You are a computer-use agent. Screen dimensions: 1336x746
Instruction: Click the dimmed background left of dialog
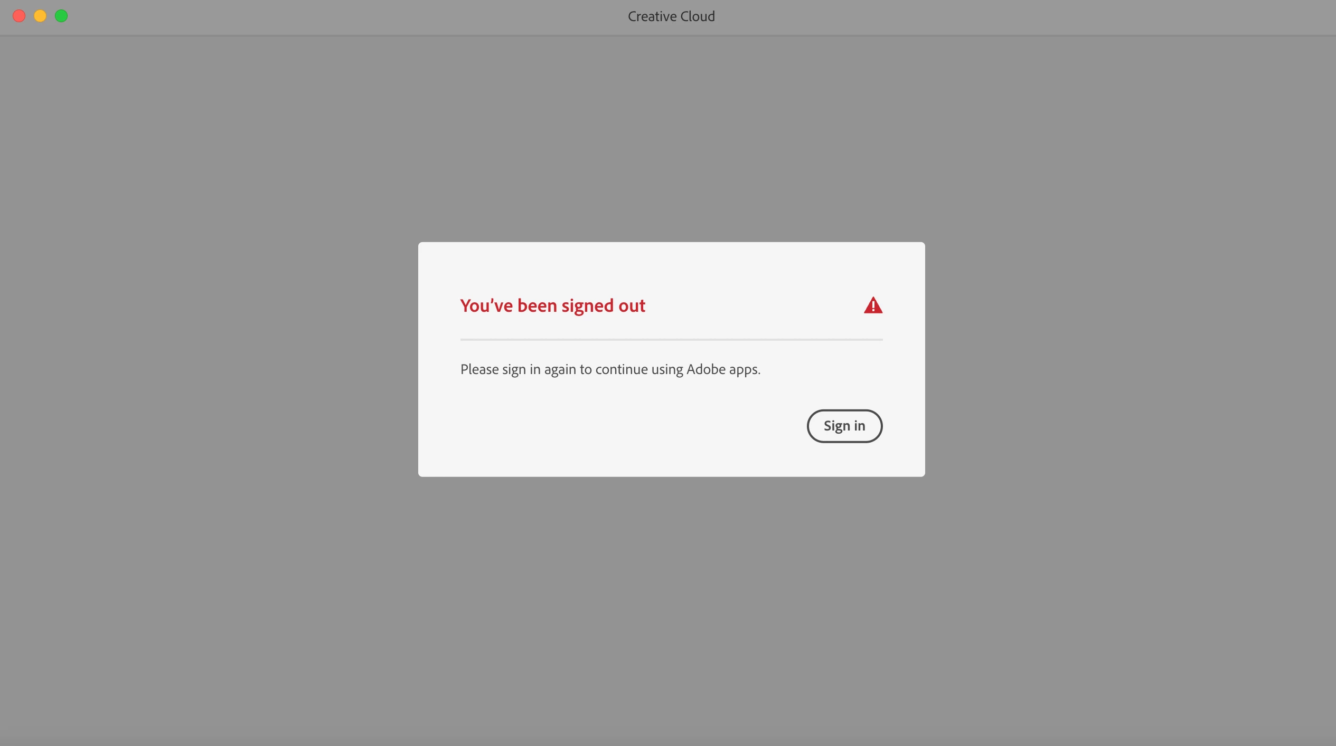[211, 359]
